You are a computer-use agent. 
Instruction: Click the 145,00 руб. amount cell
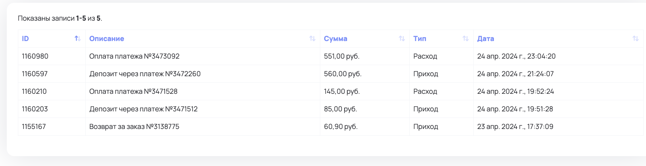[342, 91]
